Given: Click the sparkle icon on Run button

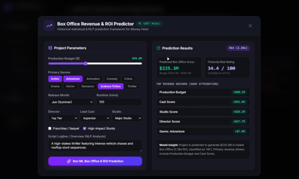Looking at the screenshot, I should coord(69,161).
